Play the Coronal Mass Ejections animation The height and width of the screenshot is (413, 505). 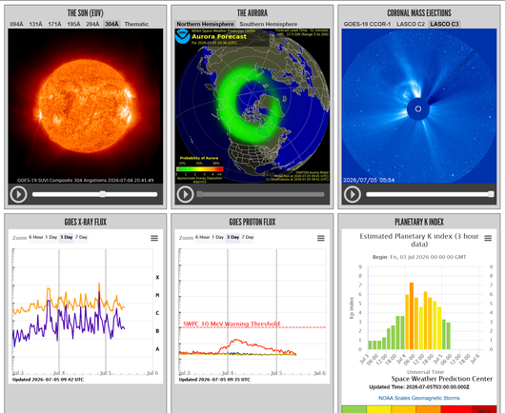pos(353,194)
